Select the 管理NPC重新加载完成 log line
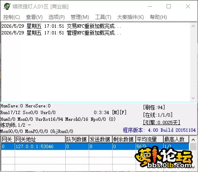Viewport: 198px width, 172px height. 61,33
